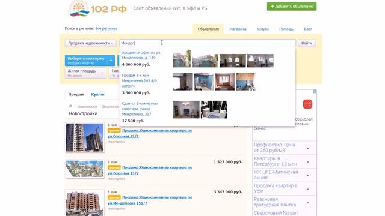Click the home breadcrumb icon
The image size is (385, 216).
coord(70,106)
